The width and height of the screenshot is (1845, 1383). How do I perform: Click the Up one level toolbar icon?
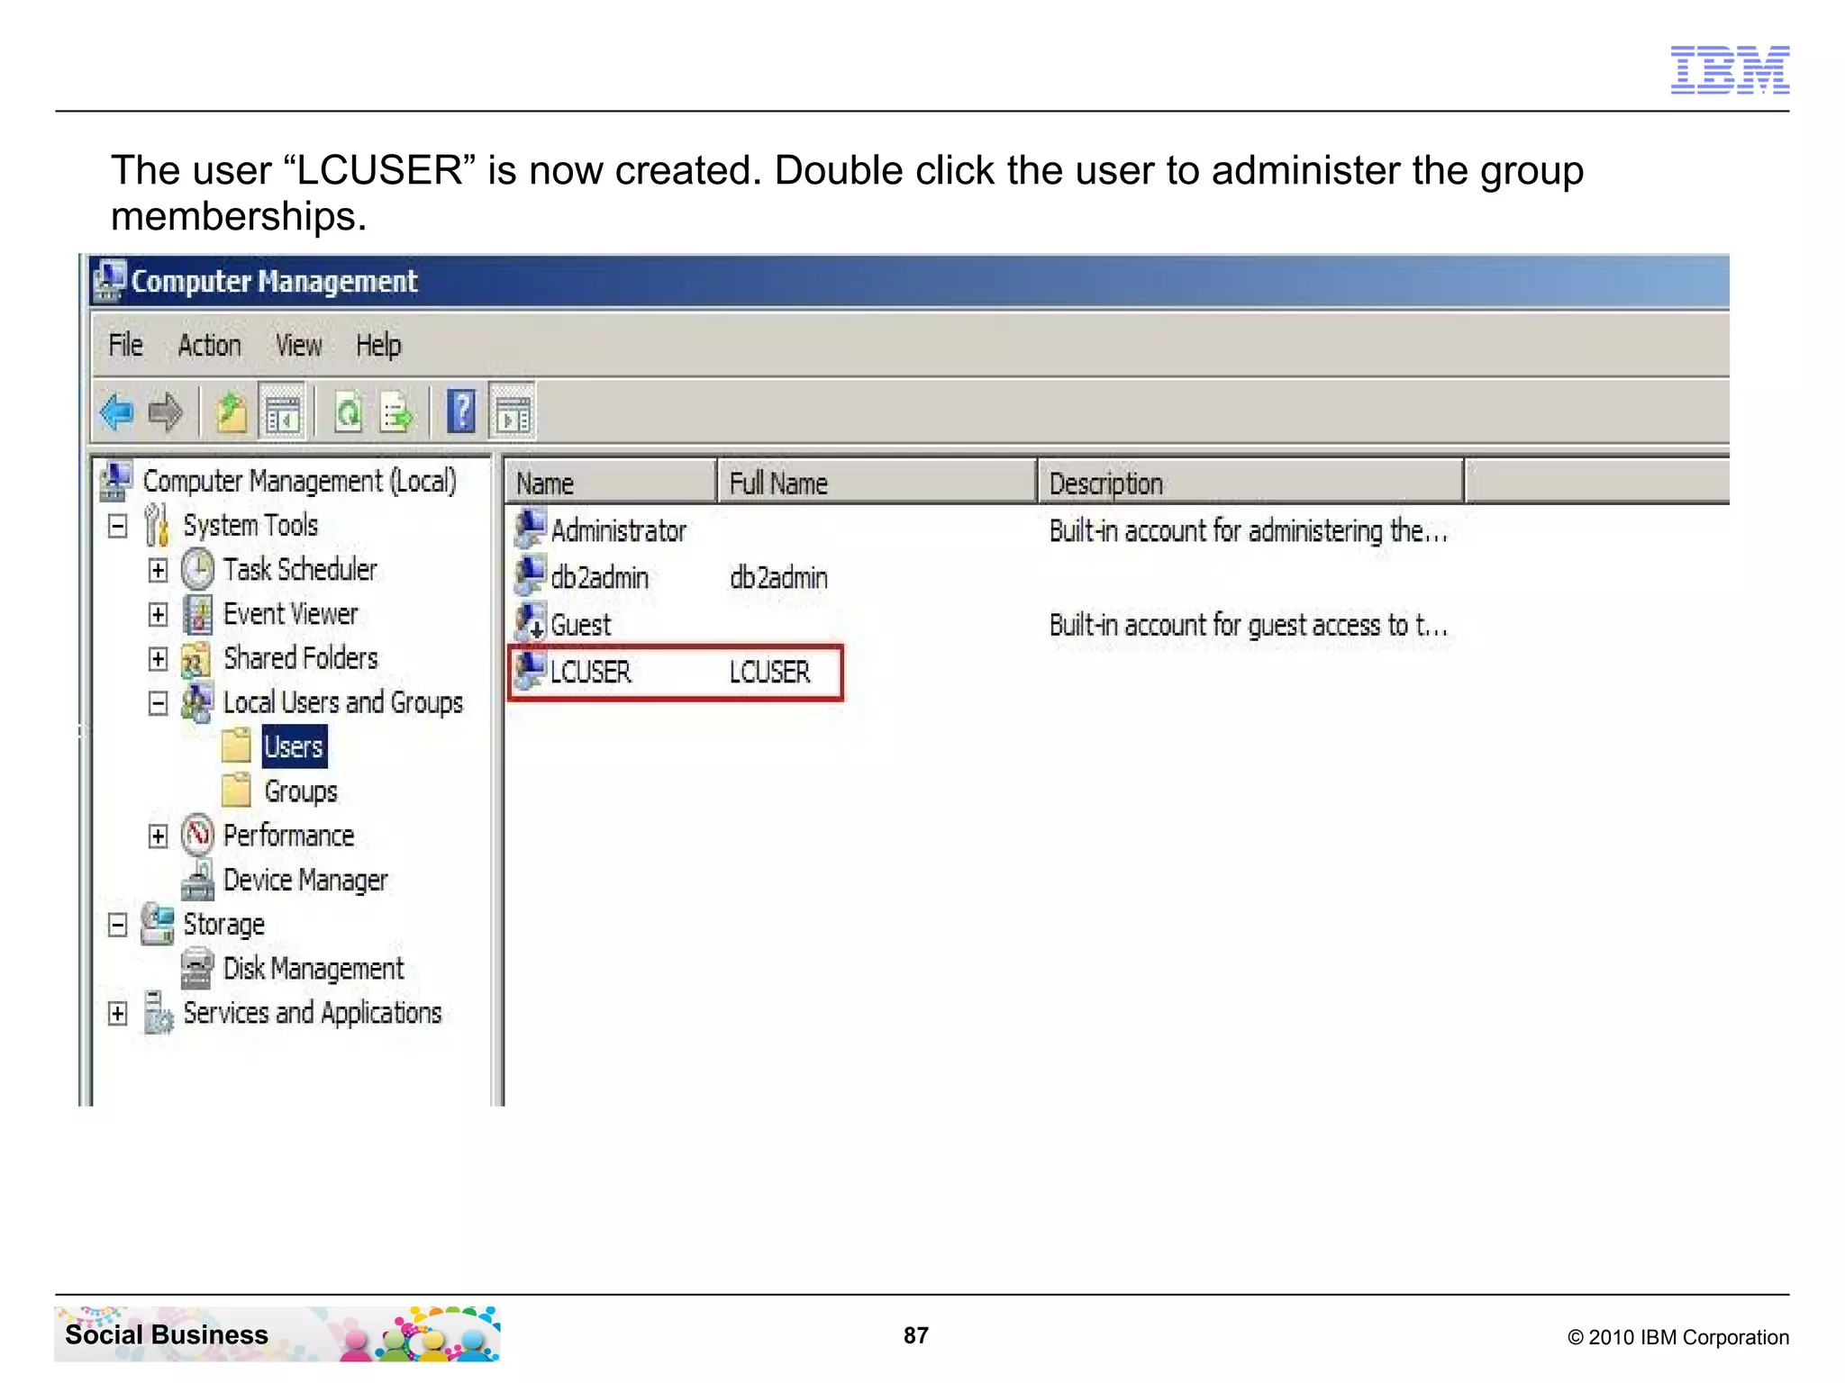point(232,413)
